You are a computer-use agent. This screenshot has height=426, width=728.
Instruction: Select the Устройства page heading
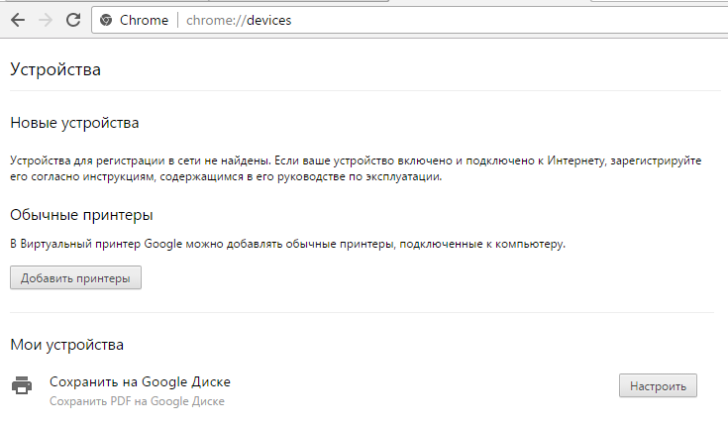click(55, 69)
